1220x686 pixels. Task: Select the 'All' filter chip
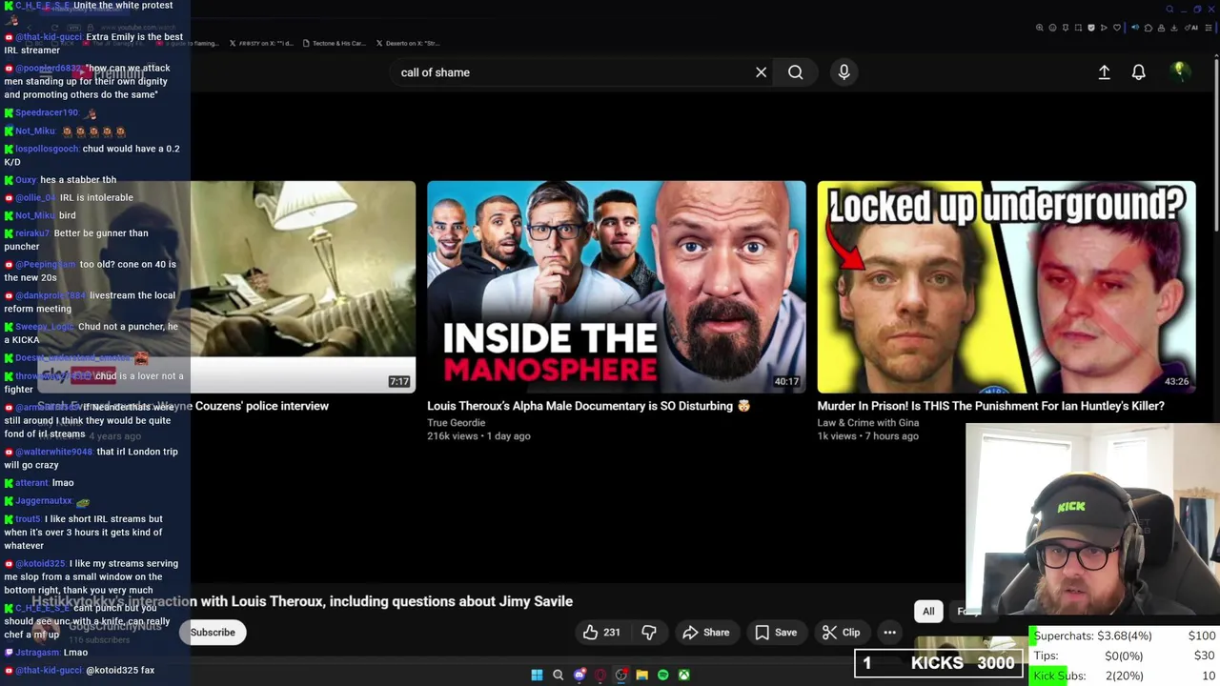(x=928, y=611)
